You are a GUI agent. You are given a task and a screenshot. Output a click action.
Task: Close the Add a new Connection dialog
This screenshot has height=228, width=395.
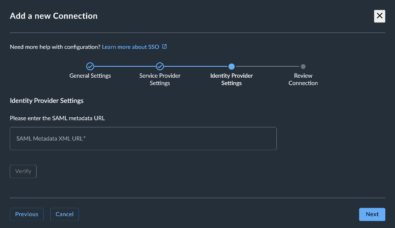(380, 16)
